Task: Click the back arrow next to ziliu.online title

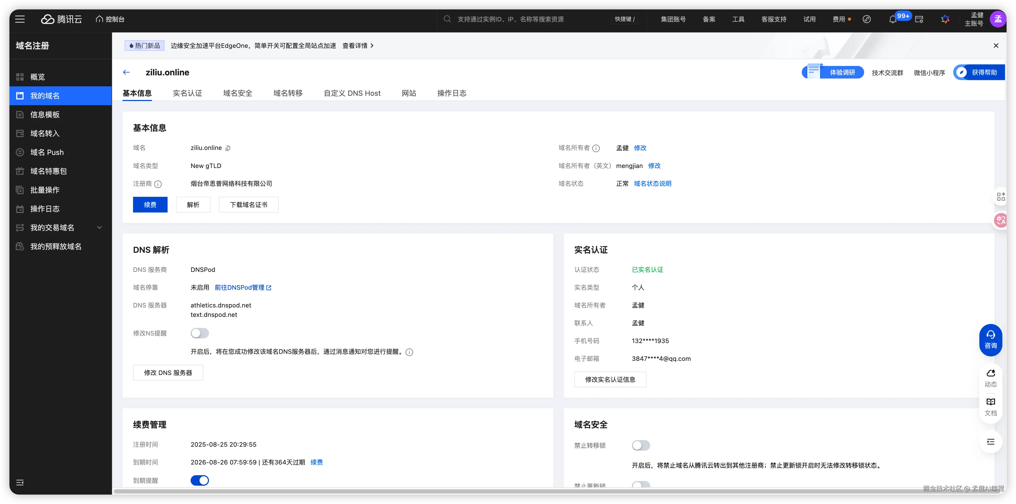Action: [x=126, y=72]
